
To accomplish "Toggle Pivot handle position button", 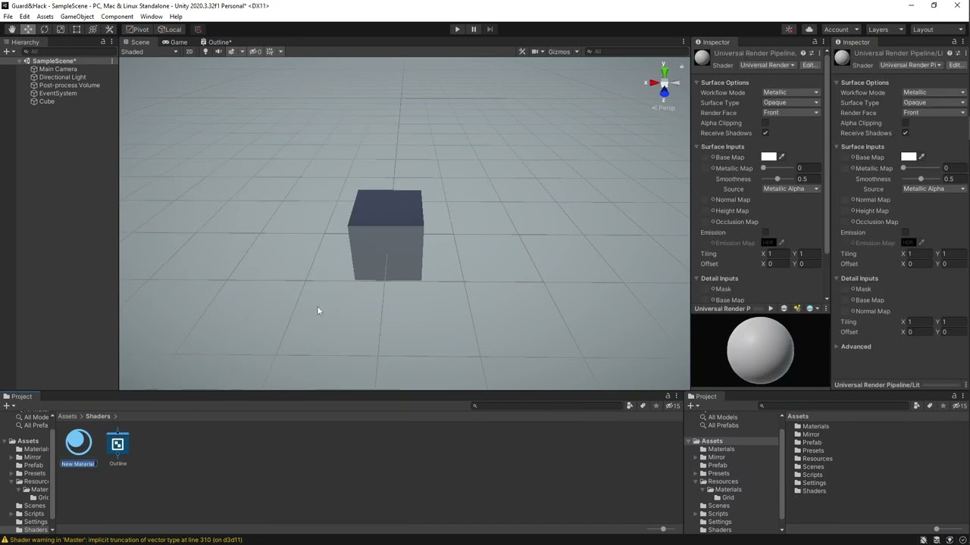I will tap(137, 30).
